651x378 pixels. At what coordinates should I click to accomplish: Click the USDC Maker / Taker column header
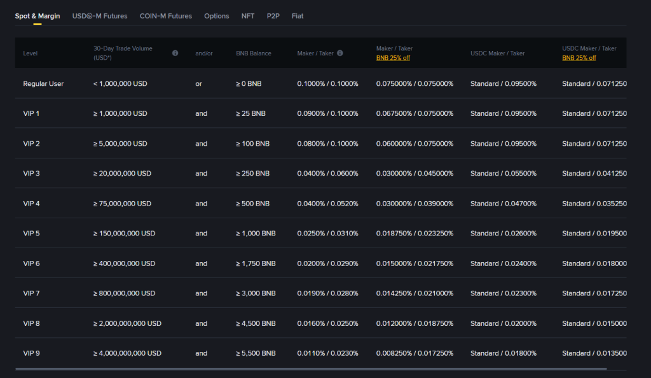497,53
